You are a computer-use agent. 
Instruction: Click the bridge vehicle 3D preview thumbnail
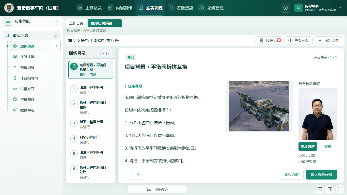point(259,106)
